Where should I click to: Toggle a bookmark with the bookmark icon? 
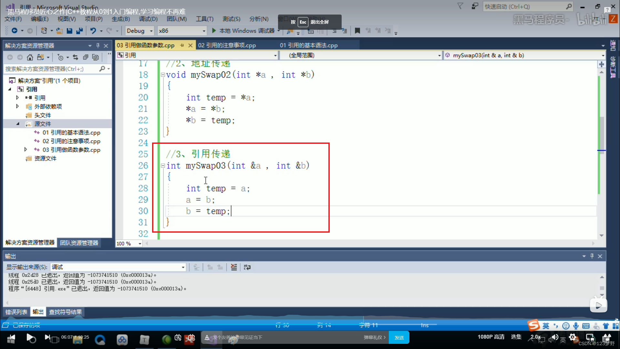pyautogui.click(x=357, y=31)
